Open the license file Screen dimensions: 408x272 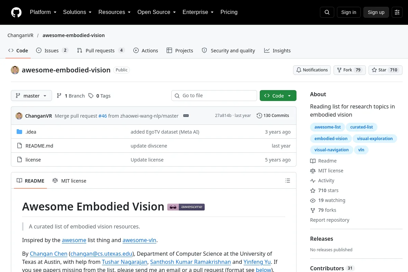coord(33,160)
